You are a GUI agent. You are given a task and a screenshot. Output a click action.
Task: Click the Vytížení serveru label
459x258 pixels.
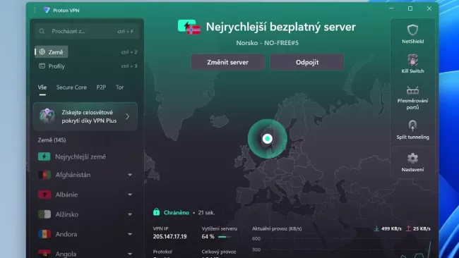pos(219,228)
